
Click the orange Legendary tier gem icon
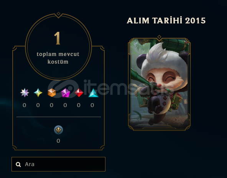pyautogui.click(x=52, y=93)
